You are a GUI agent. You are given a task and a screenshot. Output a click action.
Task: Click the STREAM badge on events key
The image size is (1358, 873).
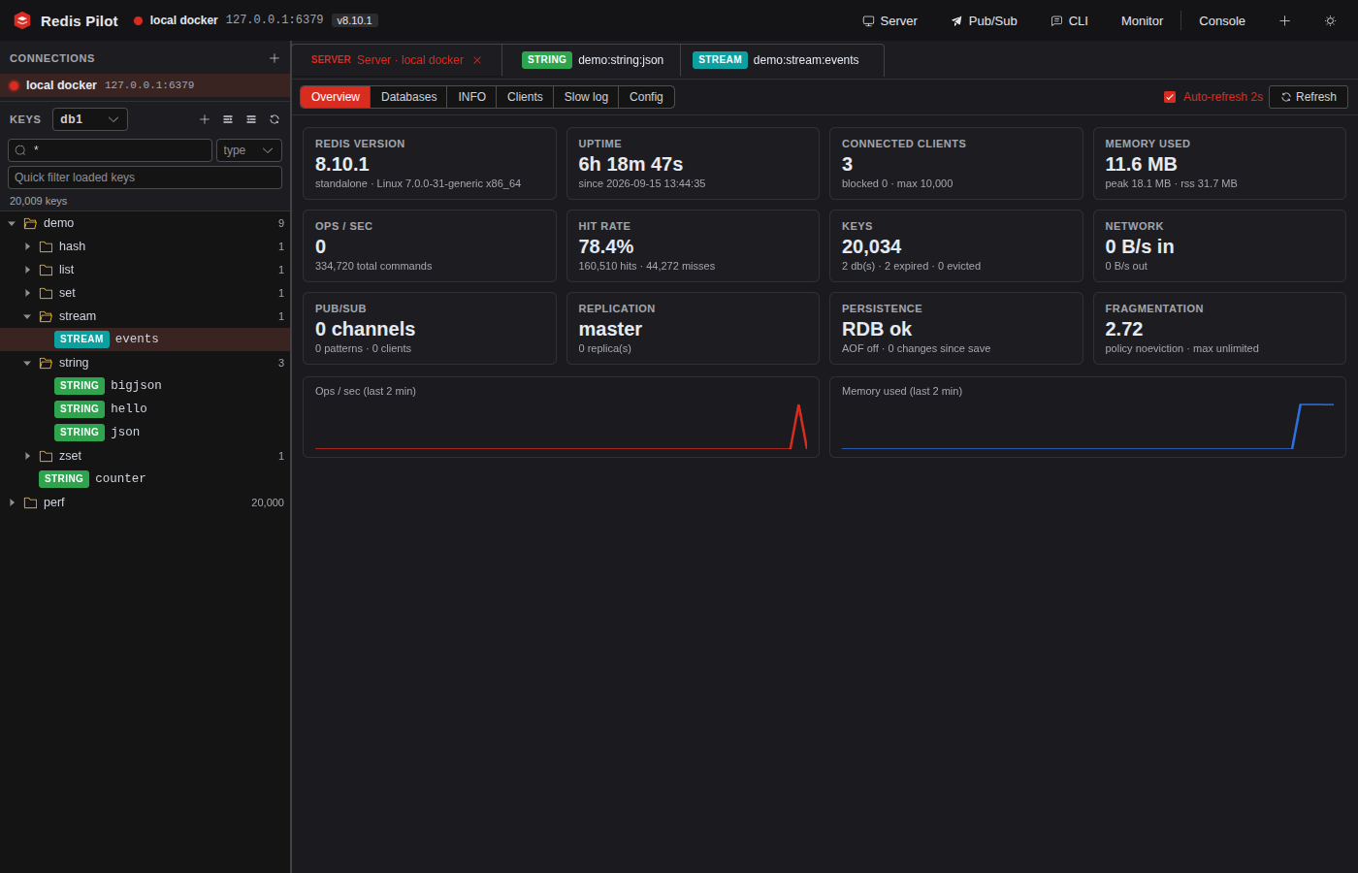(x=81, y=339)
